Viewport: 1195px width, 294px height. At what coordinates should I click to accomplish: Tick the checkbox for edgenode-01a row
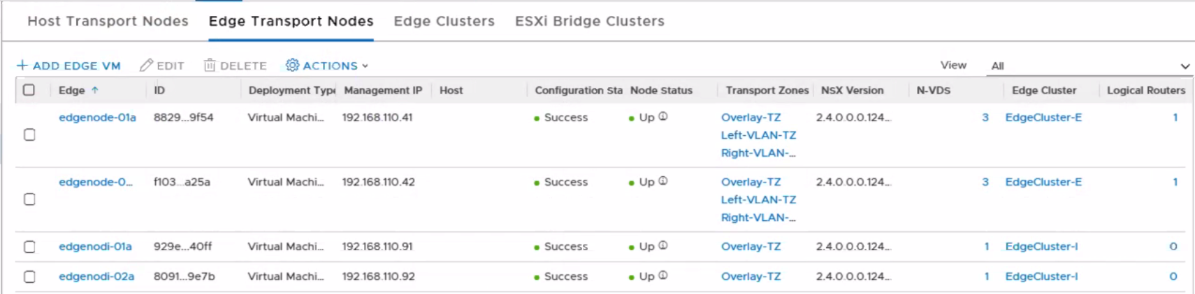click(29, 134)
